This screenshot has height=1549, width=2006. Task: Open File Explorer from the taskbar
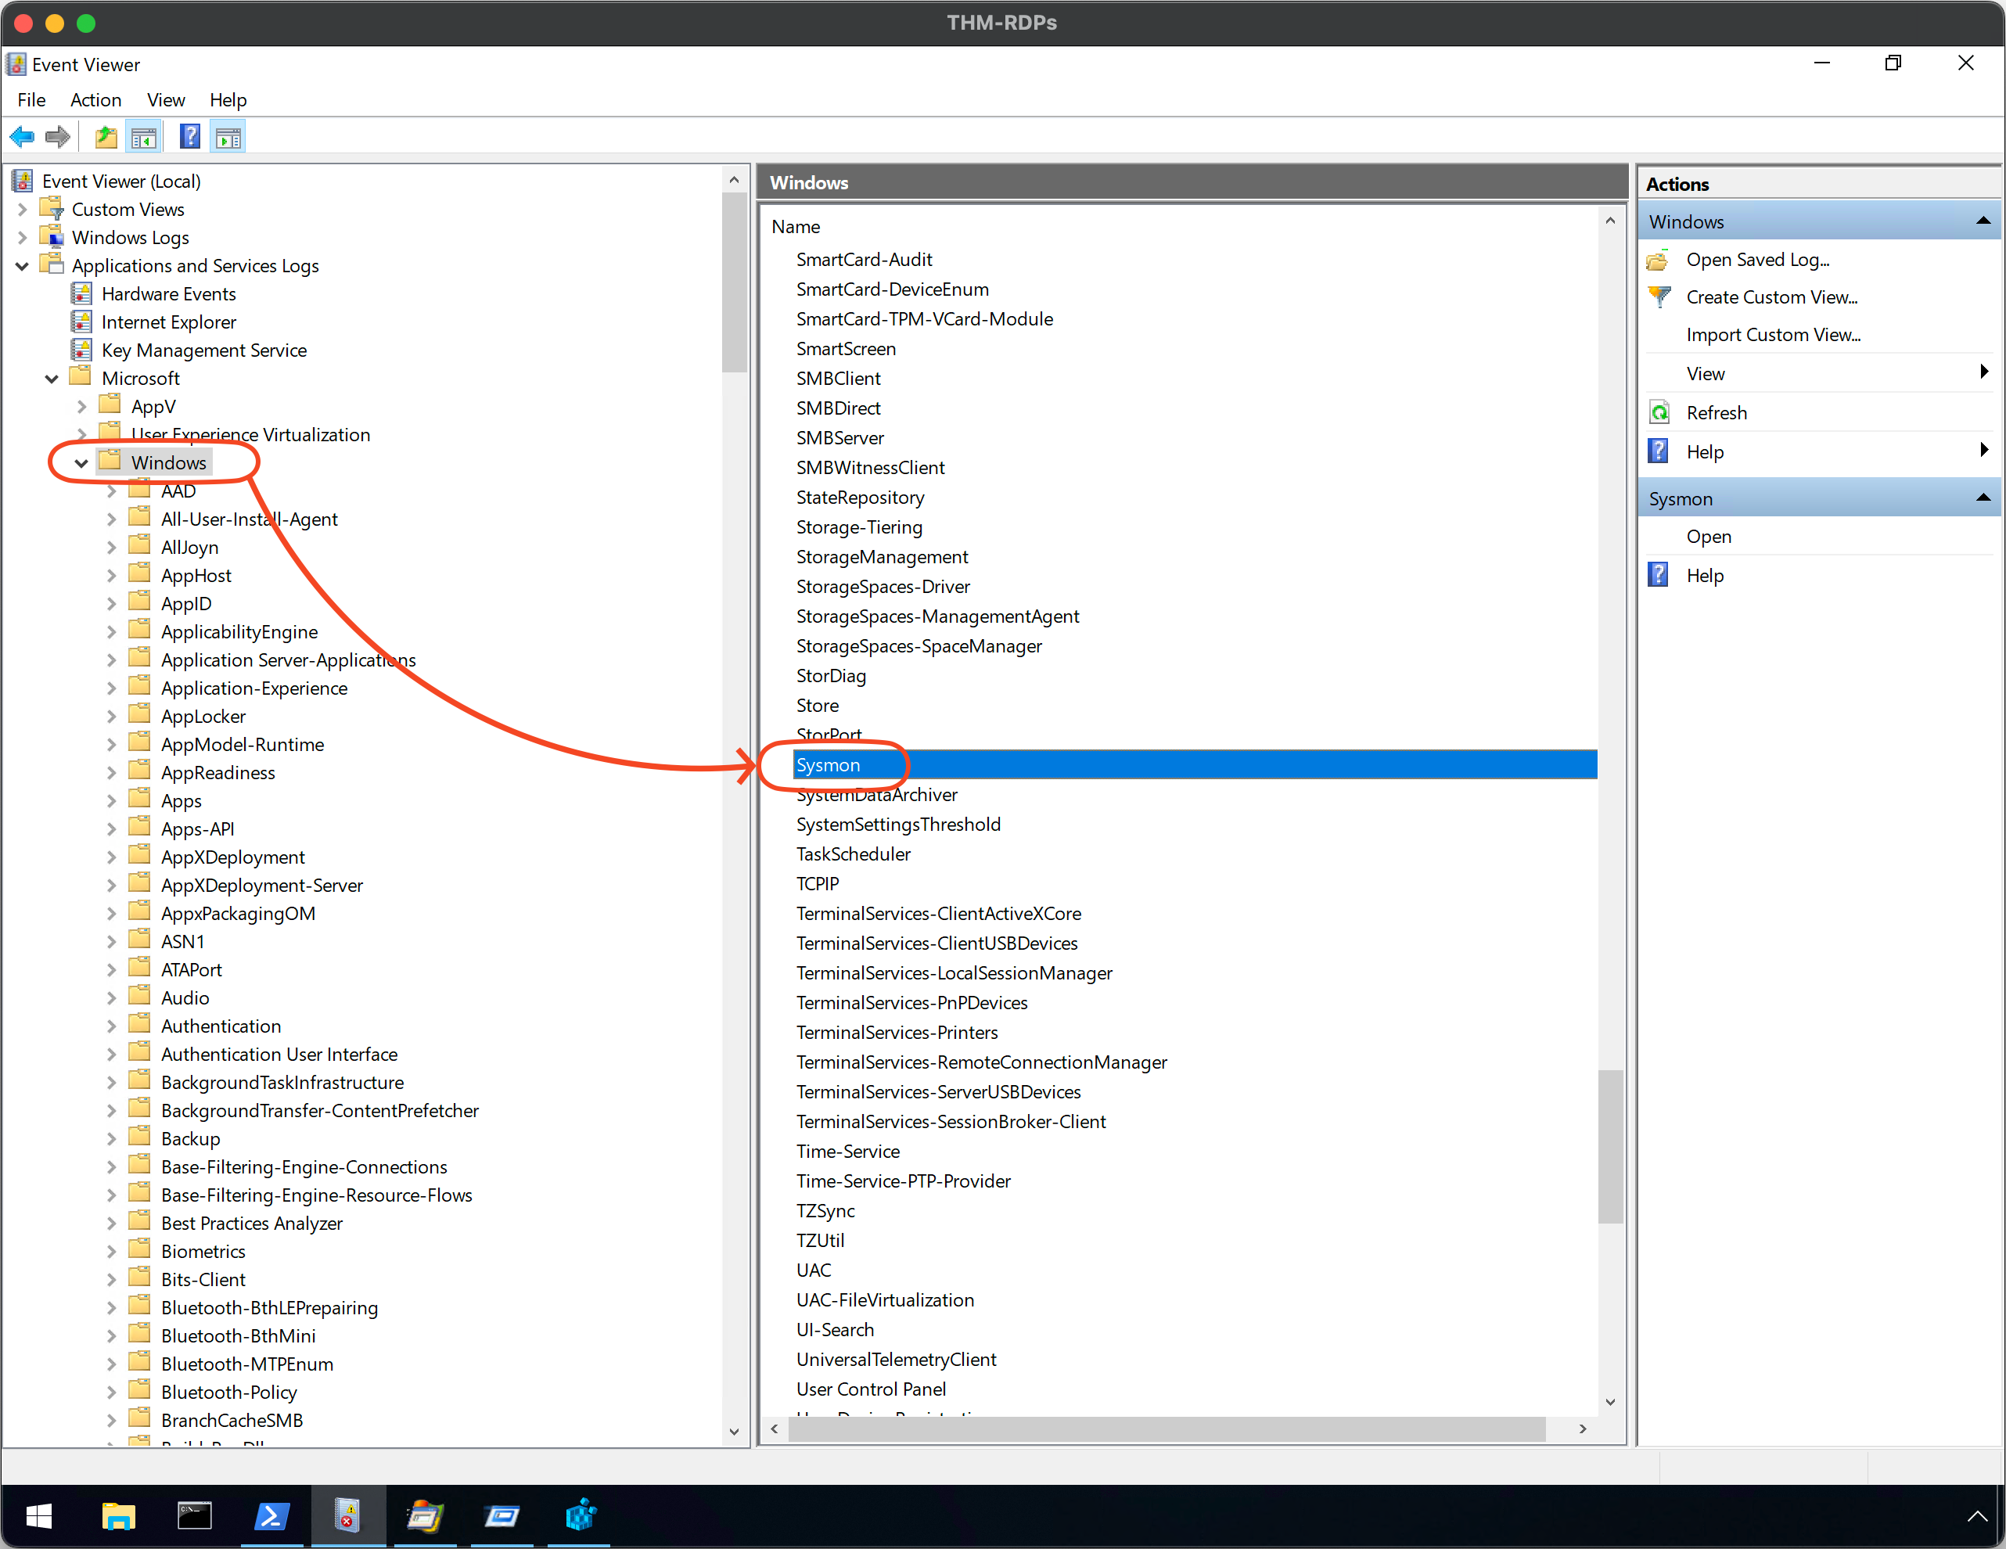tap(117, 1517)
